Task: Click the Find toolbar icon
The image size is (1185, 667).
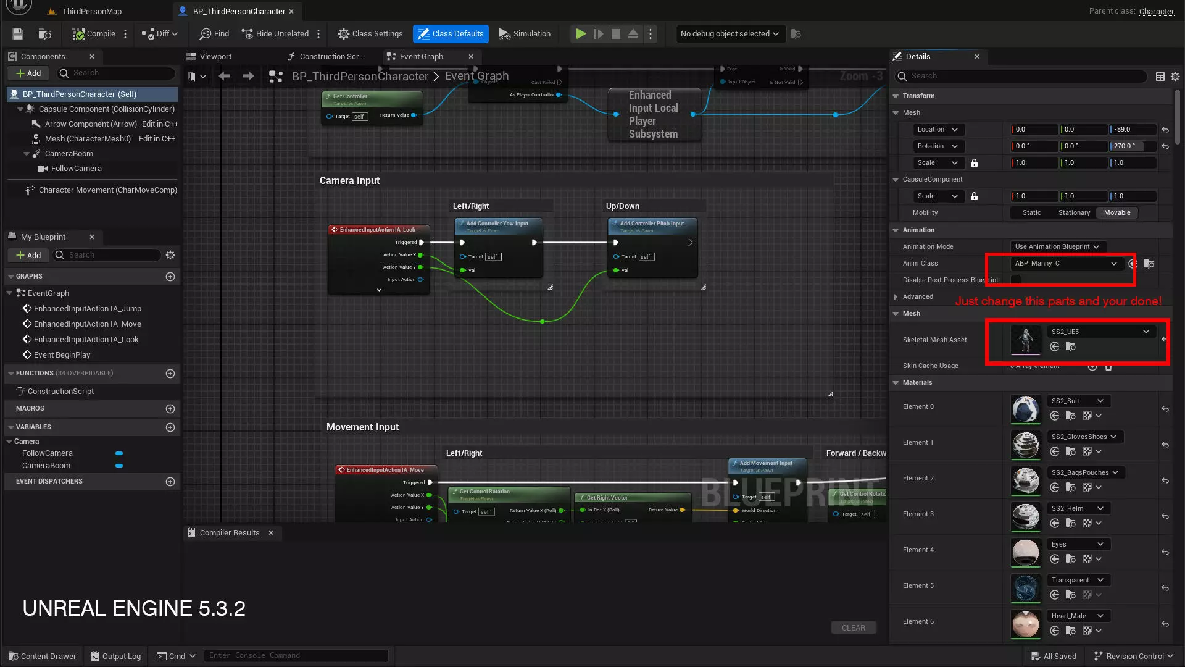Action: [214, 34]
